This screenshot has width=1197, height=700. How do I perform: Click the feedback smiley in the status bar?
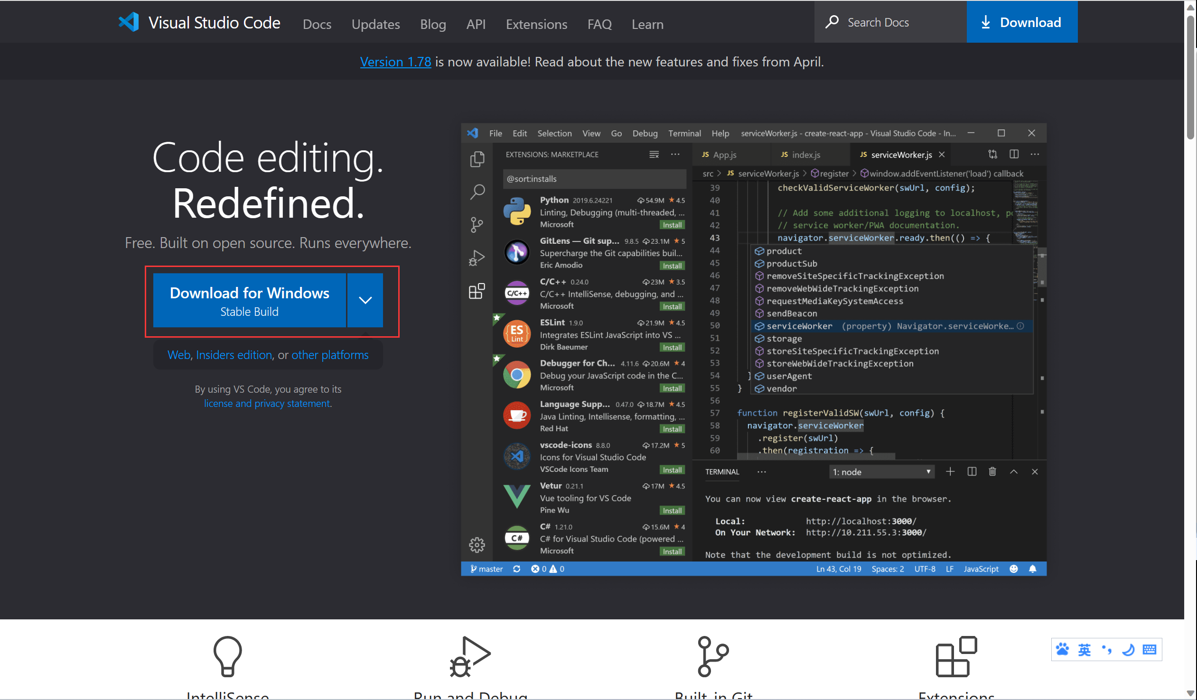coord(1014,569)
